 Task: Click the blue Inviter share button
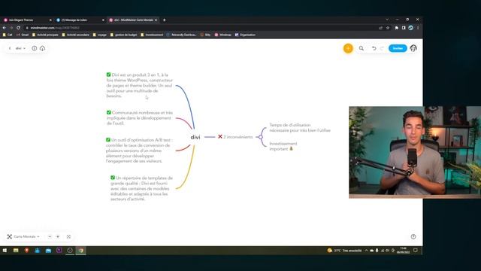(x=398, y=48)
